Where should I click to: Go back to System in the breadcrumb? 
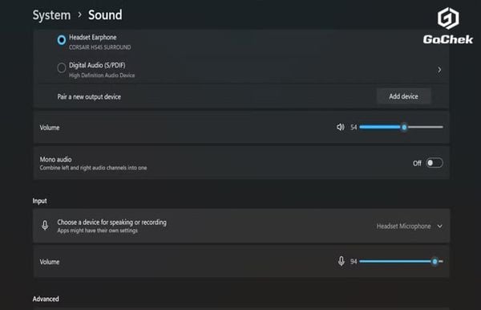tap(51, 15)
